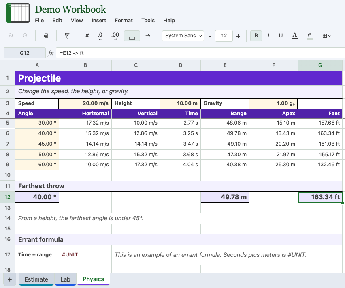Image resolution: width=345 pixels, height=288 pixels.
Task: Click height value 10.00 m cell
Action: point(181,103)
